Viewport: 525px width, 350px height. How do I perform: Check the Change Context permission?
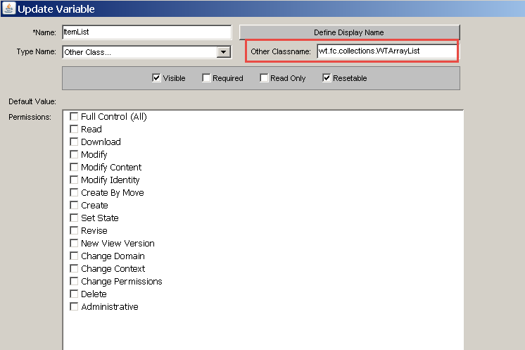[x=74, y=268]
